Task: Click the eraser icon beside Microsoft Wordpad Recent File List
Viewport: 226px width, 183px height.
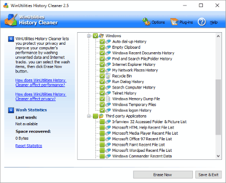Action: pyautogui.click(x=108, y=150)
